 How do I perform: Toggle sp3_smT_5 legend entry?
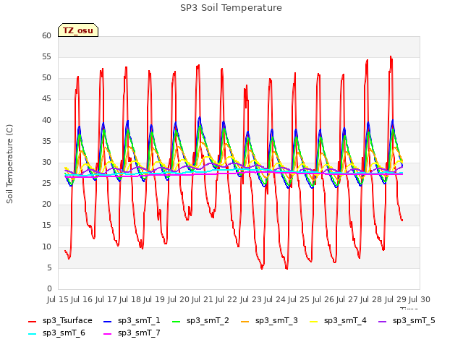click(407, 321)
